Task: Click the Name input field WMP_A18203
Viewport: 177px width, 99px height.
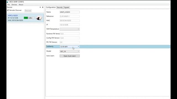Action: point(70,12)
